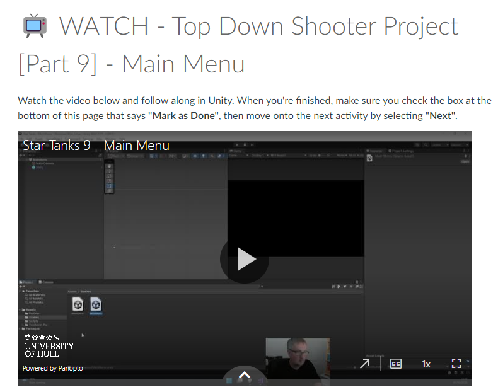Select the presenter webcam thumbnail

tap(297, 358)
